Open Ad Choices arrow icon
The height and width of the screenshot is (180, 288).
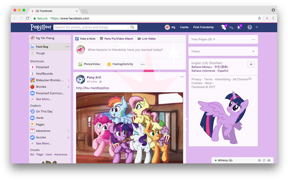pyautogui.click(x=250, y=79)
